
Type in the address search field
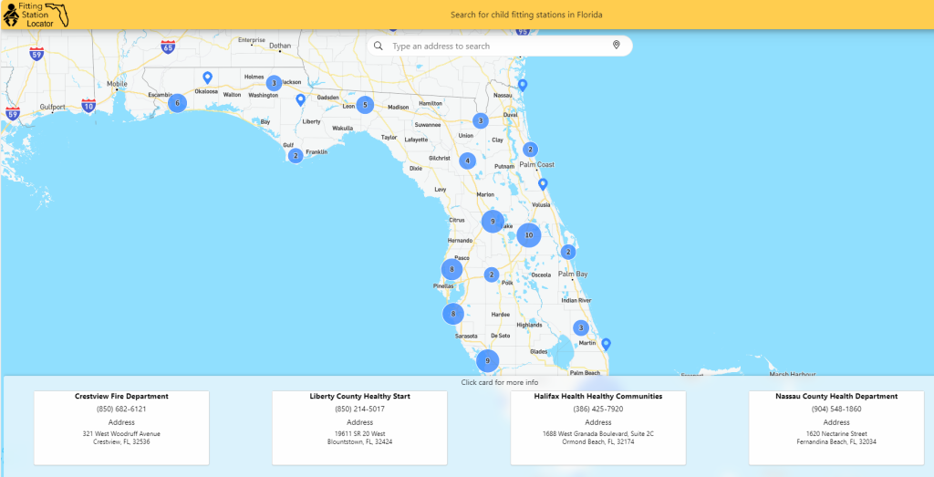[x=497, y=46]
